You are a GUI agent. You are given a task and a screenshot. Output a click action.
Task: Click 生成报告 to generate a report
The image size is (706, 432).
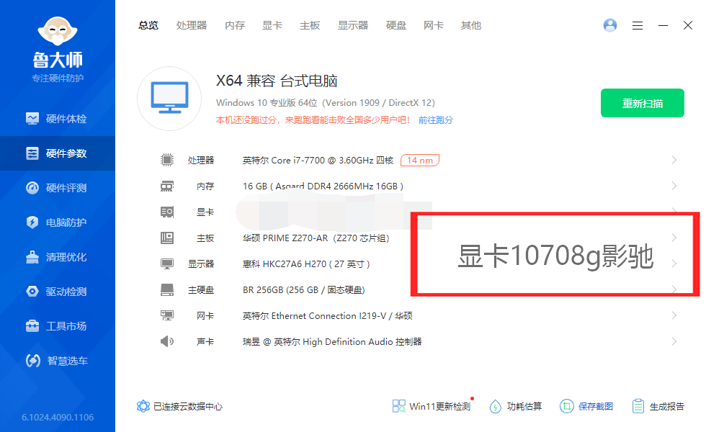click(x=658, y=406)
